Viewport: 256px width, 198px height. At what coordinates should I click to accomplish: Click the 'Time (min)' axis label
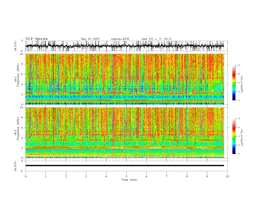[x=129, y=180]
